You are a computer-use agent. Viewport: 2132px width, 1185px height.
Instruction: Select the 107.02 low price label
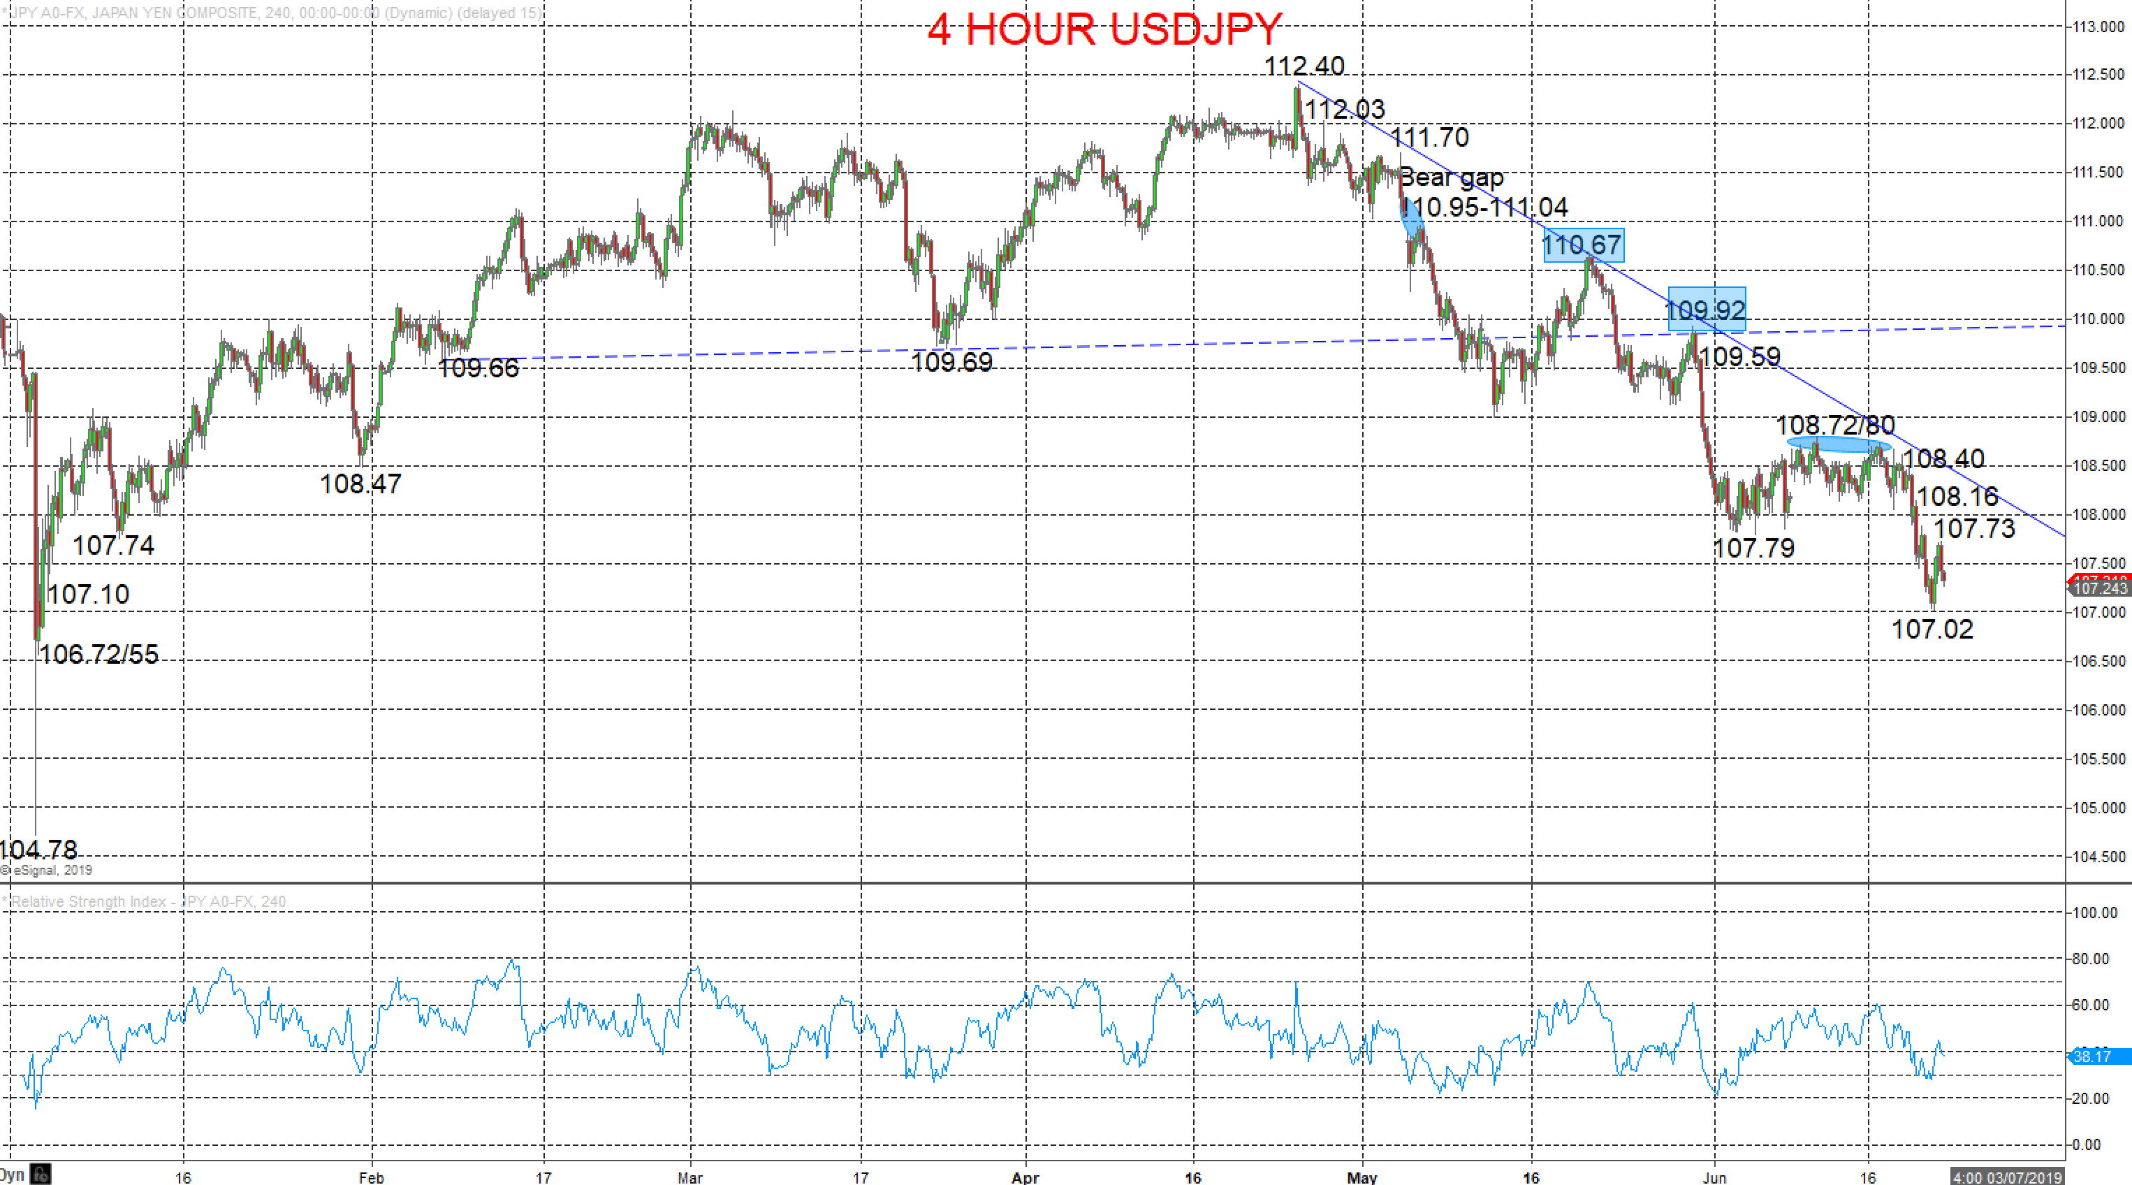coord(1932,630)
